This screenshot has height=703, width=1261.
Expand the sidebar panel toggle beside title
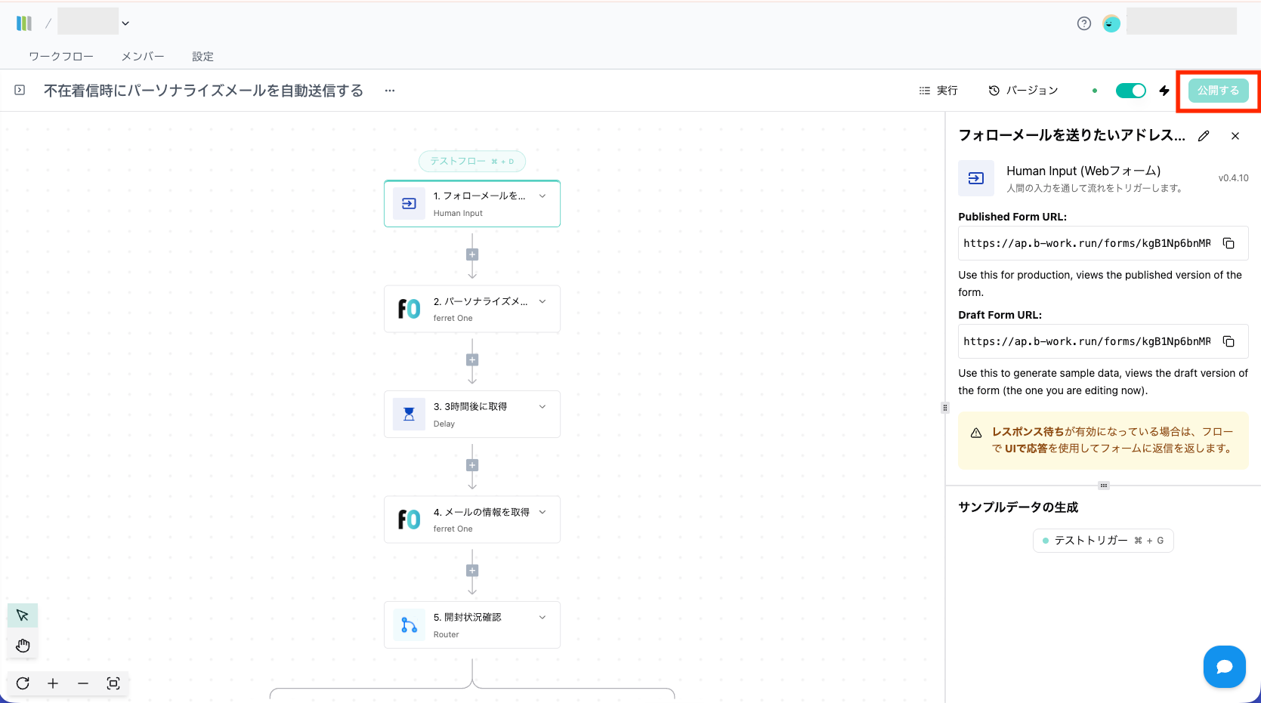[20, 90]
